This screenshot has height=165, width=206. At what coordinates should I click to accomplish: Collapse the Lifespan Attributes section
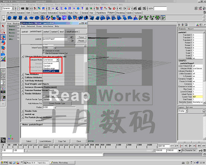coord(22,56)
